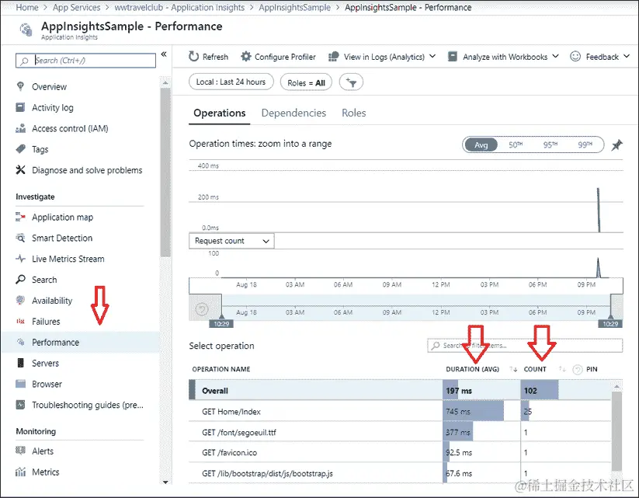
Task: Click the View in Logs analytics icon
Action: pyautogui.click(x=333, y=56)
